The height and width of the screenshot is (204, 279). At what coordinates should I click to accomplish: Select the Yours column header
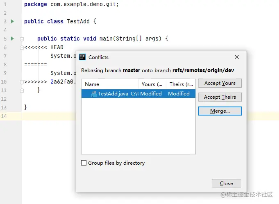(x=152, y=84)
